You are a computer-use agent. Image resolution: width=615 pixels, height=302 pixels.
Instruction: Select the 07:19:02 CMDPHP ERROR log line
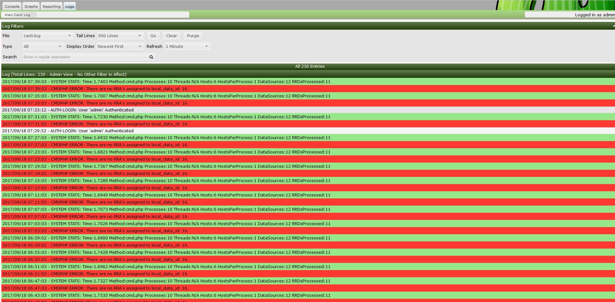(308, 173)
